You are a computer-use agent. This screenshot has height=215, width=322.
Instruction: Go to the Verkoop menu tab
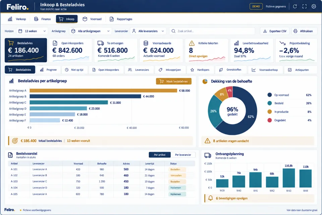coord(17,19)
